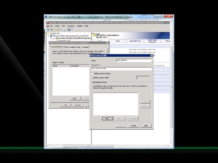Select Console Root in the tree

click(55, 33)
